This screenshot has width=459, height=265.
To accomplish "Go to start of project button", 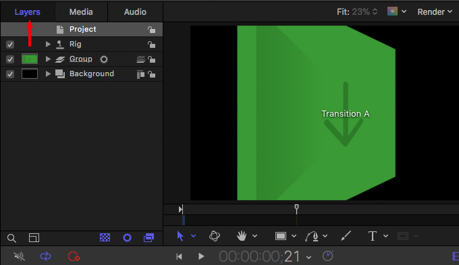I will (x=179, y=257).
